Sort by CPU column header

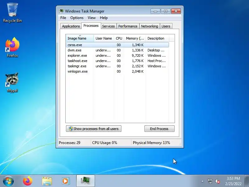(x=119, y=38)
